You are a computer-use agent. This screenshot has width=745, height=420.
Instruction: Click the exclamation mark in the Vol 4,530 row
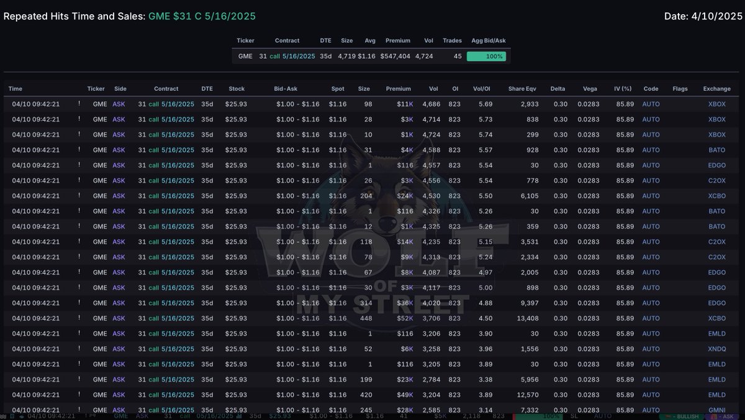coord(79,196)
